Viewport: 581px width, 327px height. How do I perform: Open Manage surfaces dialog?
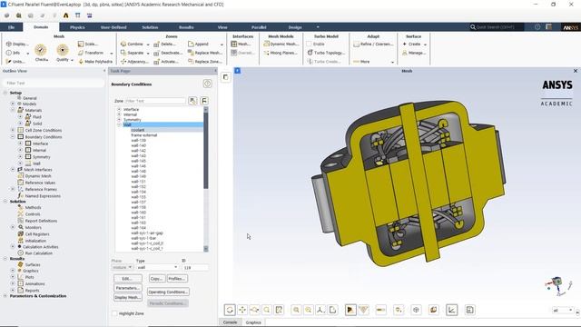(414, 53)
